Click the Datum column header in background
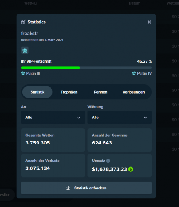This screenshot has width=179, height=207. pyautogui.click(x=135, y=3)
